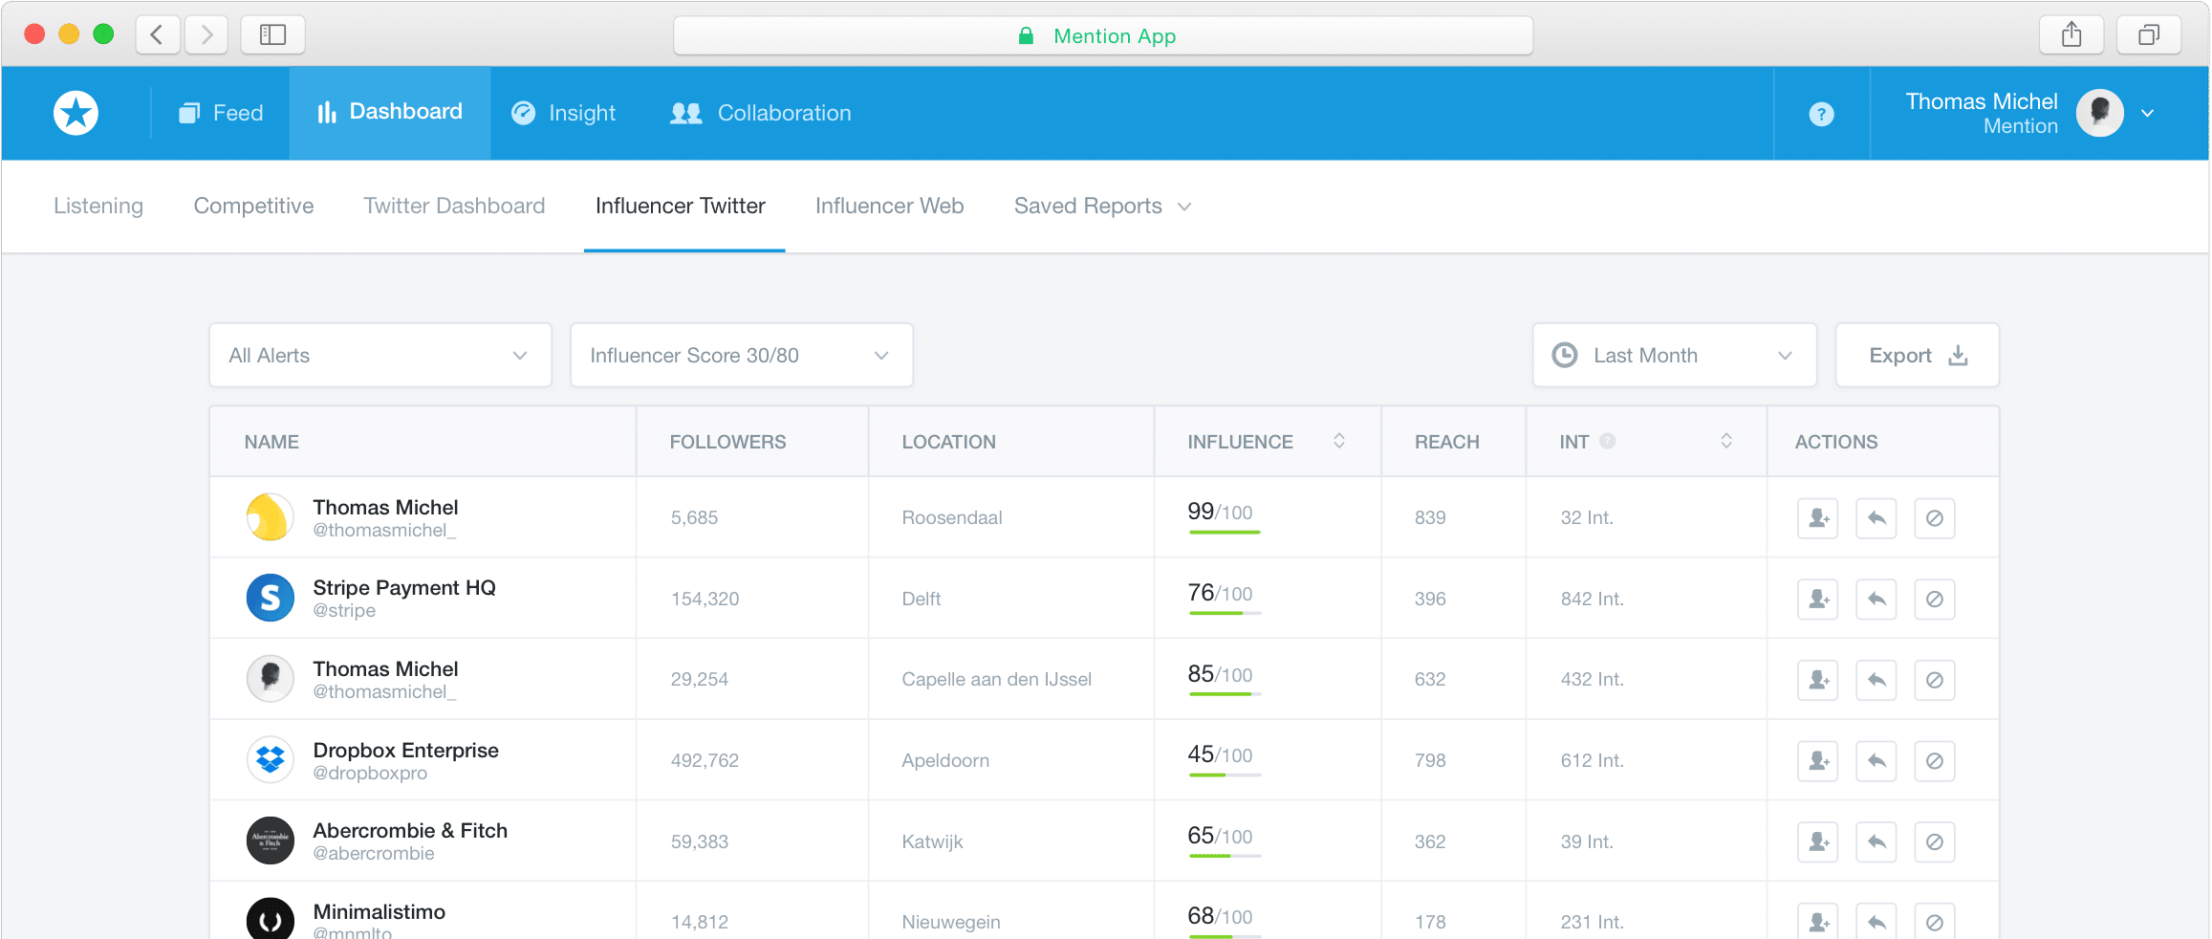Click the Abercrombie avatar thumbnail
Screen dimensions: 2212x939
271,841
